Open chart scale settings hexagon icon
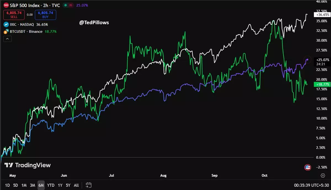Image resolution: width=331 pixels, height=190 pixels. click(323, 175)
